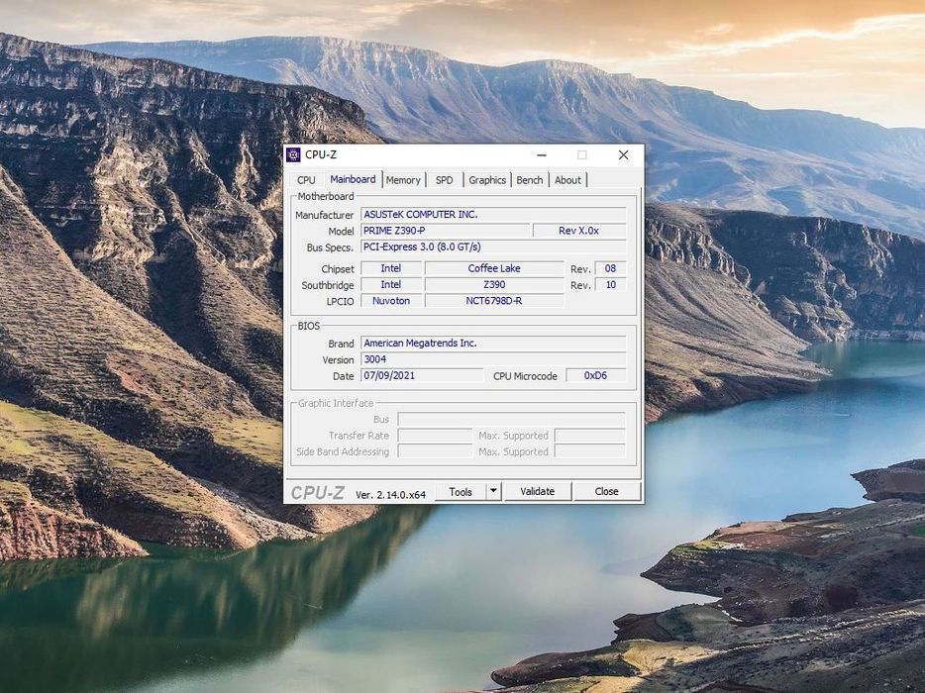Click the CPU-Z title bar text
Screen dimensions: 925x693
click(x=321, y=154)
